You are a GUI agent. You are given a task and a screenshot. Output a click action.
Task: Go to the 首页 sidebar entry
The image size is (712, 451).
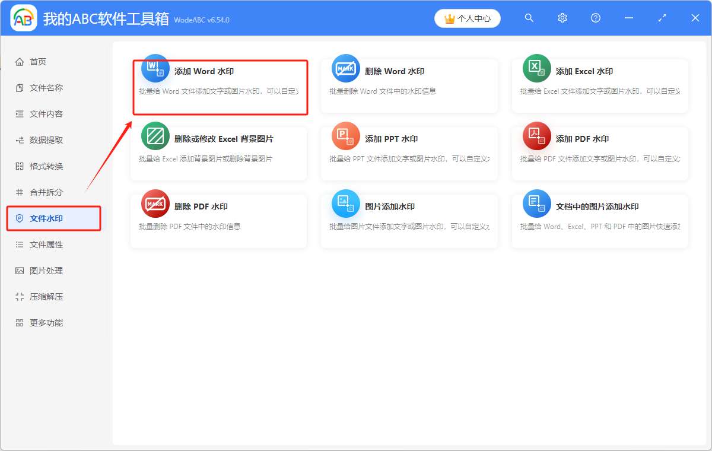tap(36, 61)
